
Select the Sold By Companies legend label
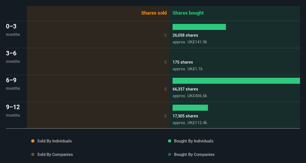55,154
